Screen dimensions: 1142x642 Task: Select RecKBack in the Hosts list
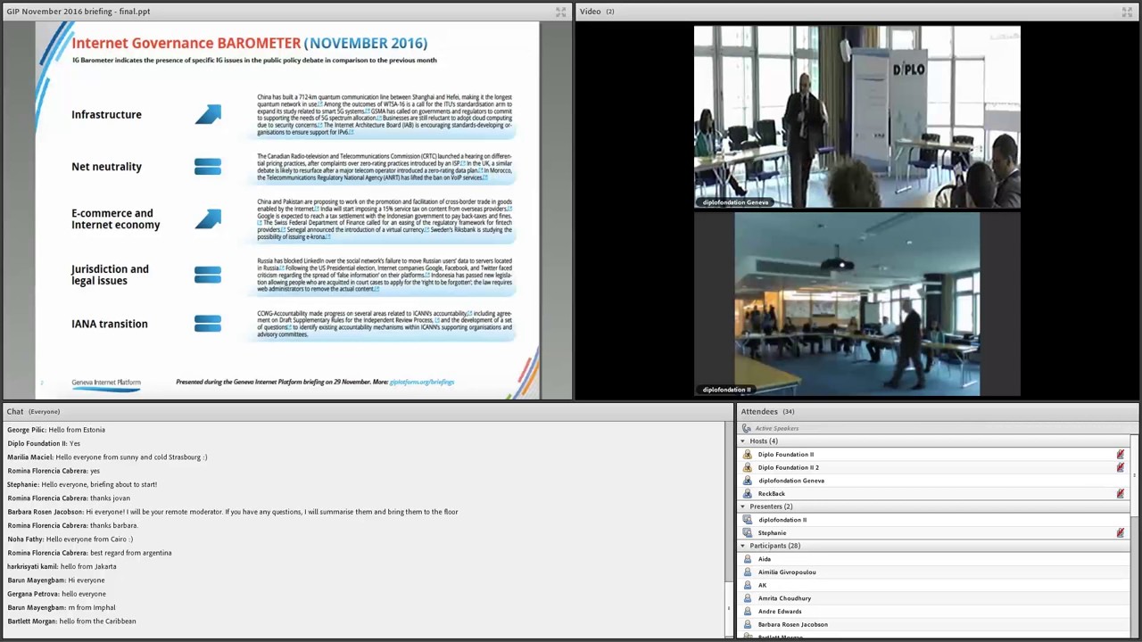click(x=771, y=494)
